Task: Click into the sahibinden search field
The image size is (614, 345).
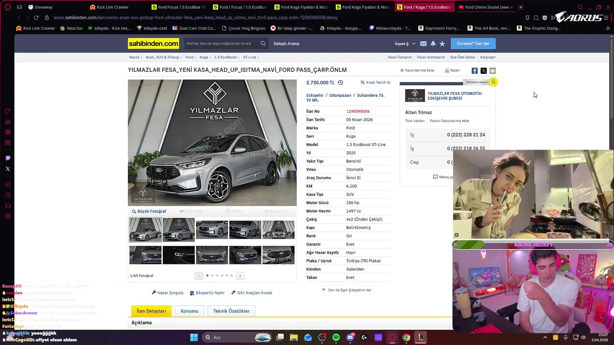Action: pos(222,44)
